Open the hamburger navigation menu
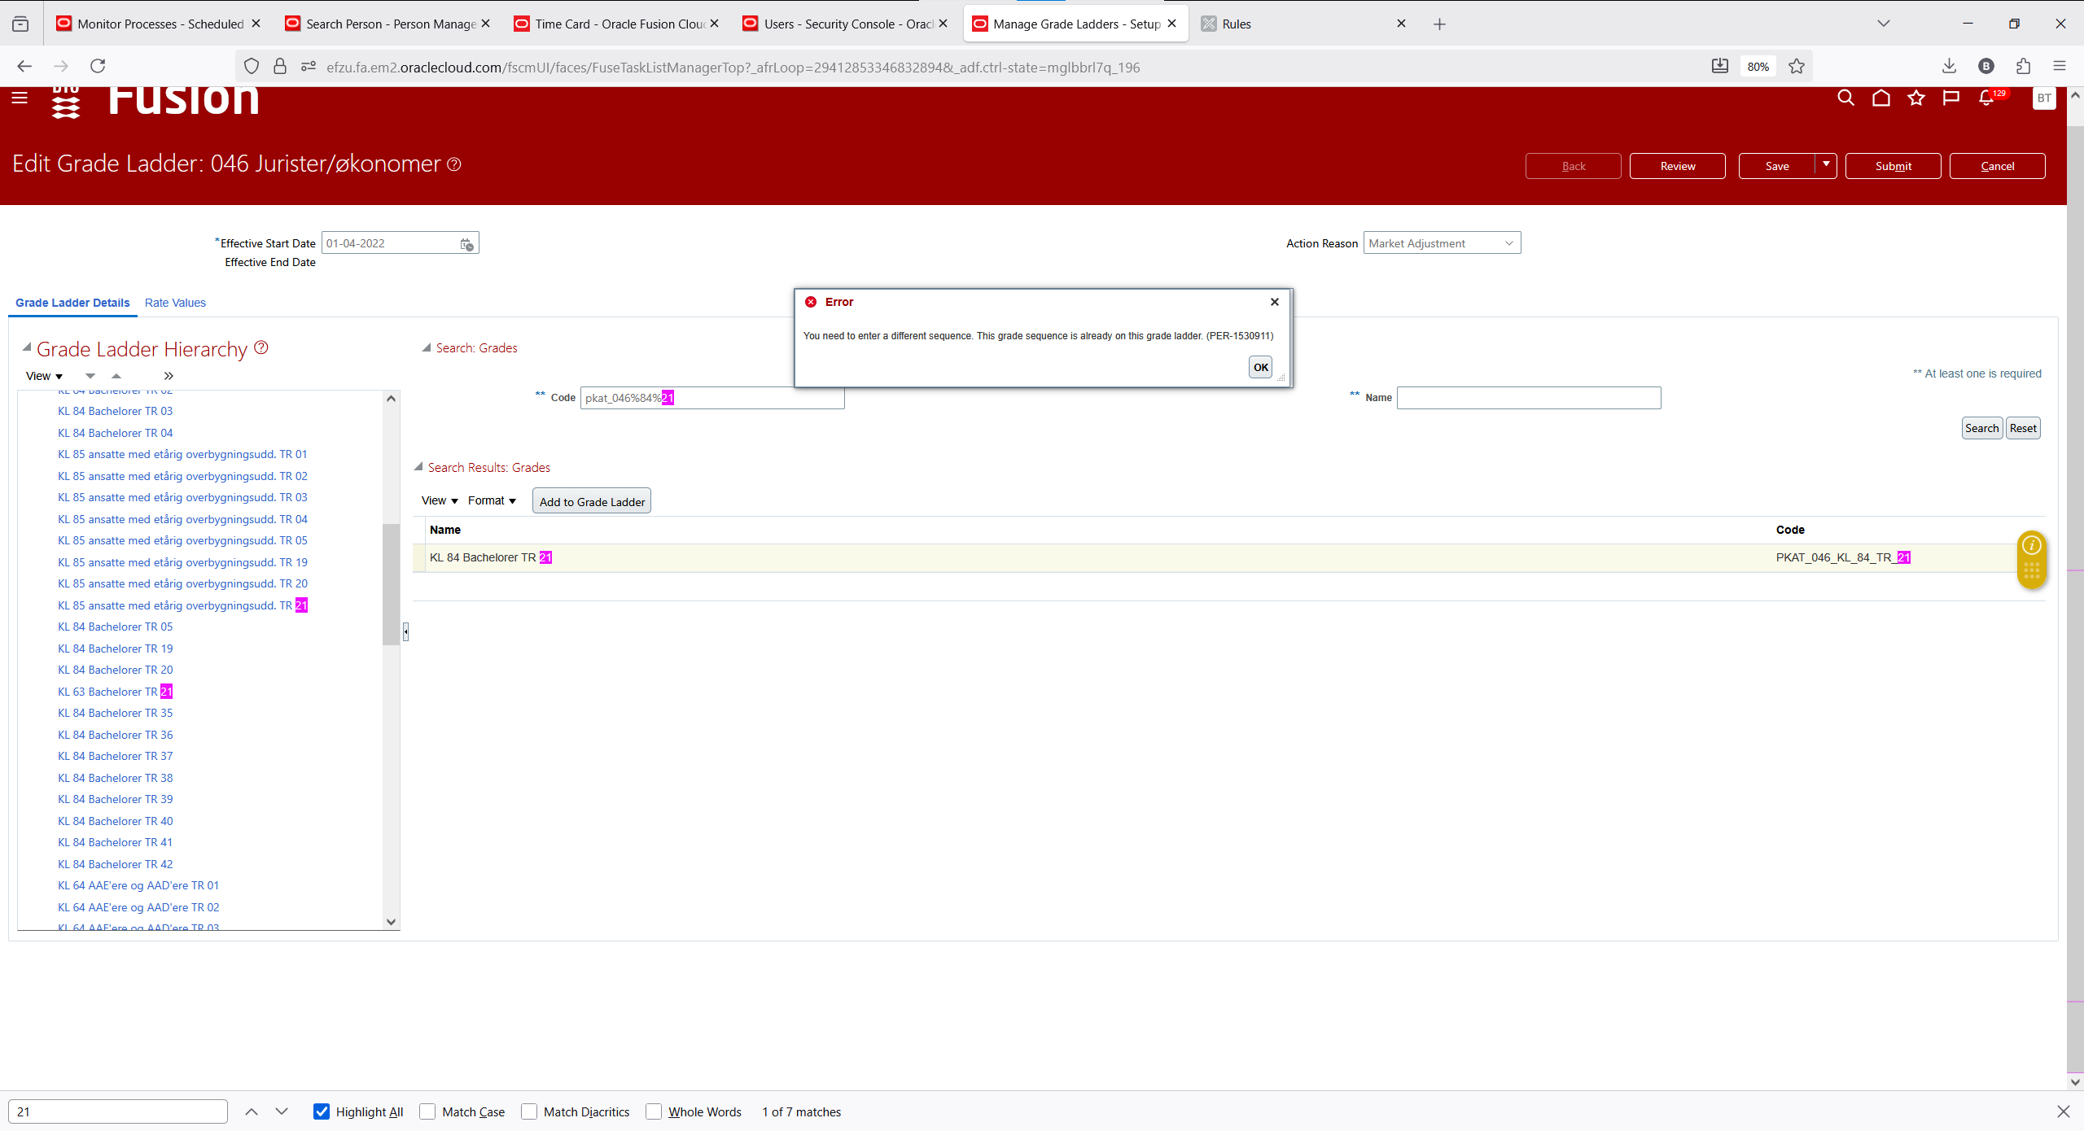This screenshot has width=2084, height=1131. point(20,98)
